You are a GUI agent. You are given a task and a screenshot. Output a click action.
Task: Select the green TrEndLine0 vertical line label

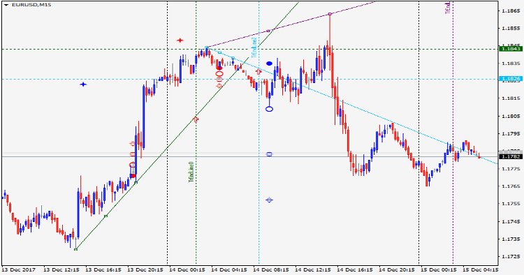pos(191,172)
